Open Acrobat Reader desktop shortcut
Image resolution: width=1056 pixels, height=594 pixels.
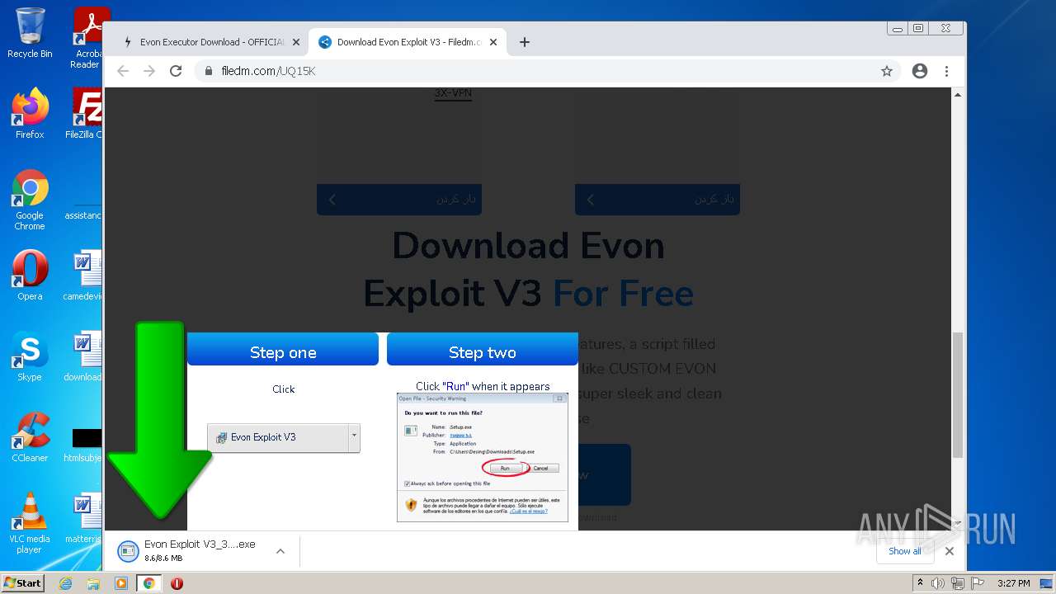tap(87, 37)
